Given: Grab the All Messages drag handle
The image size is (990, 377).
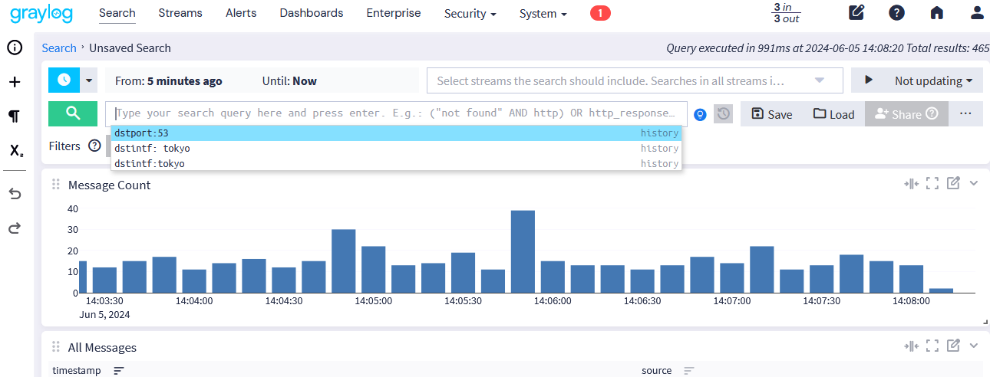Looking at the screenshot, I should [55, 347].
